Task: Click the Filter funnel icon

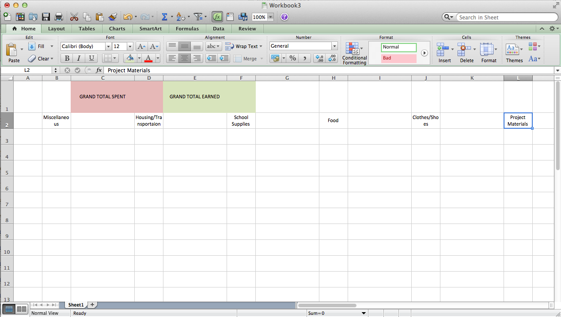Action: 198,16
